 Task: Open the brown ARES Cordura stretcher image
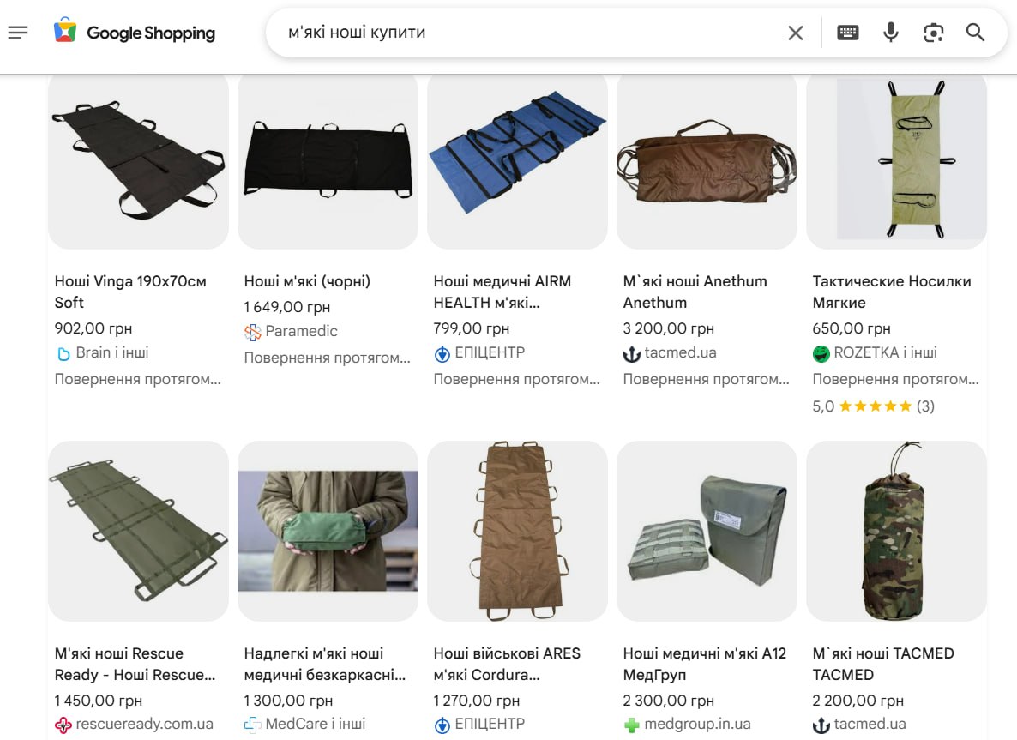pyautogui.click(x=517, y=531)
